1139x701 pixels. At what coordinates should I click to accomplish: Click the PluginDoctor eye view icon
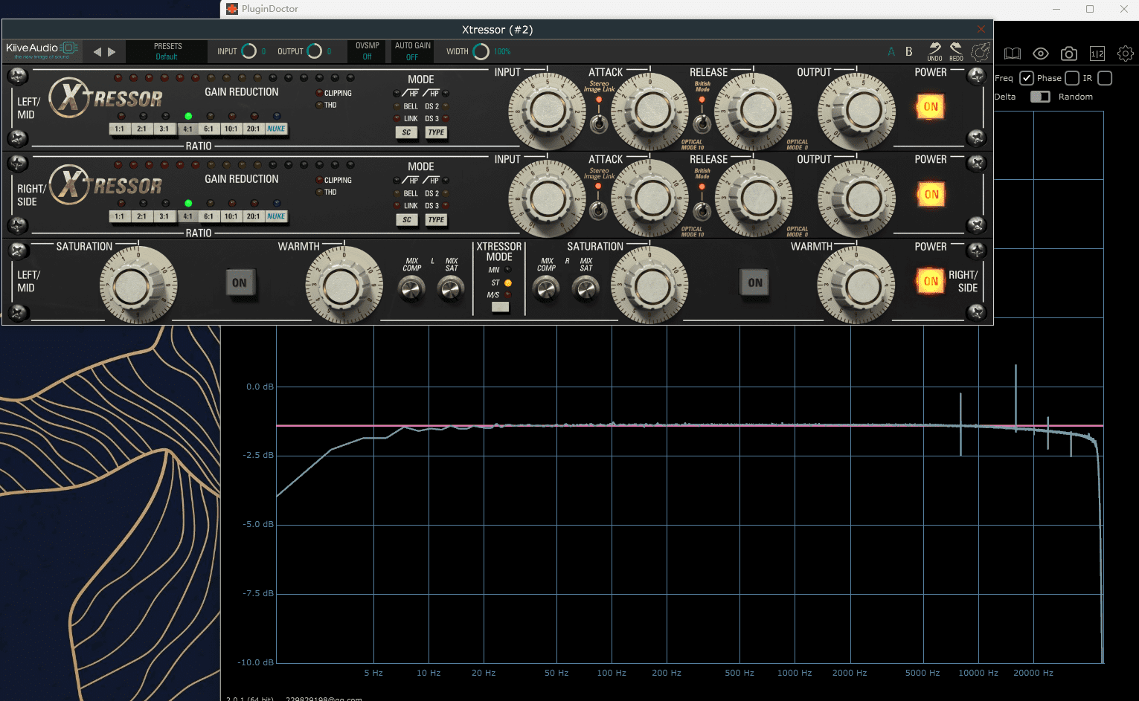pyautogui.click(x=1041, y=54)
